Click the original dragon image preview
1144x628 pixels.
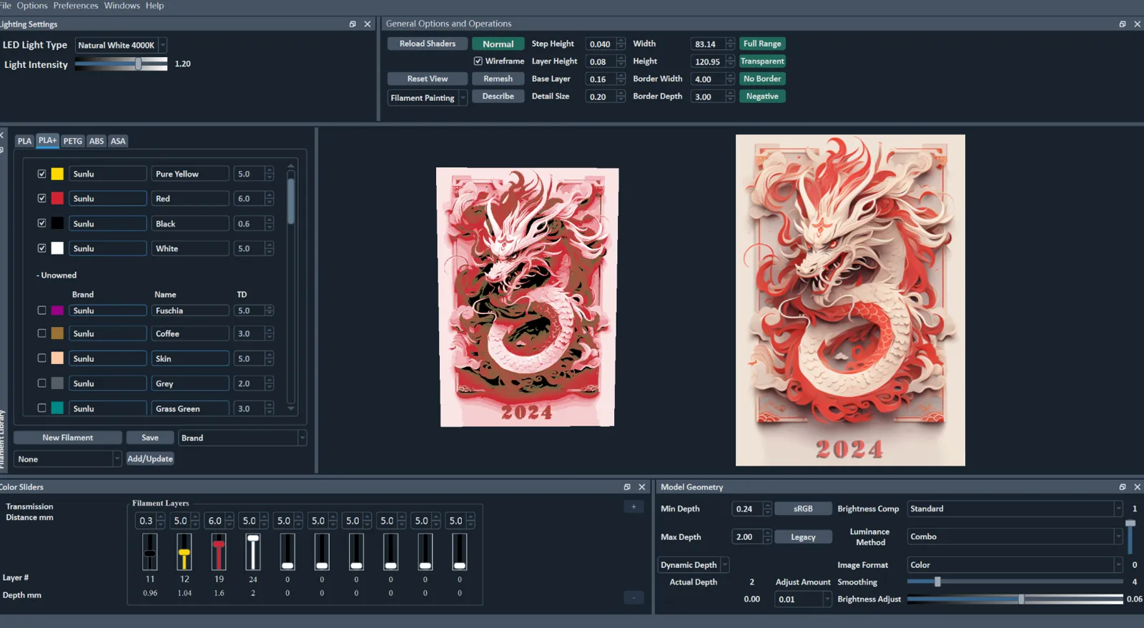click(850, 300)
